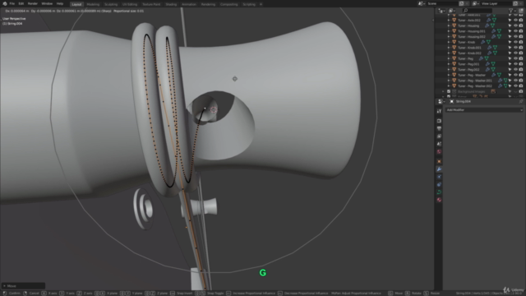
Task: Click the View Layer name field
Action: point(496,3)
